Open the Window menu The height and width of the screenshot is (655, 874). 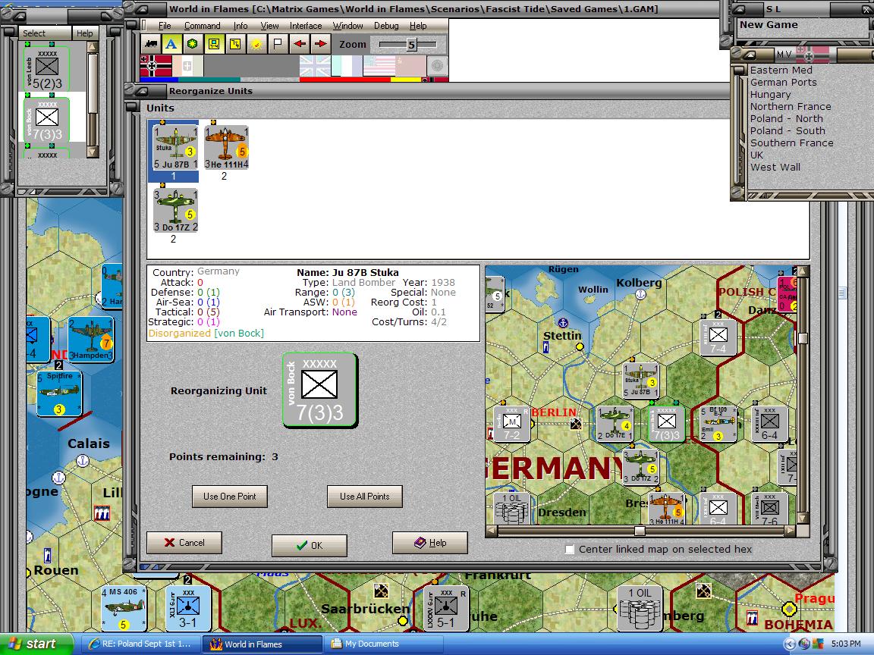347,26
